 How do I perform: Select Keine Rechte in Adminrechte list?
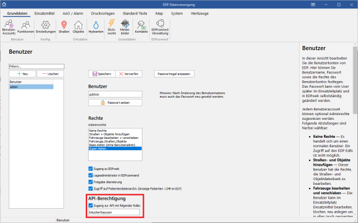(115, 131)
